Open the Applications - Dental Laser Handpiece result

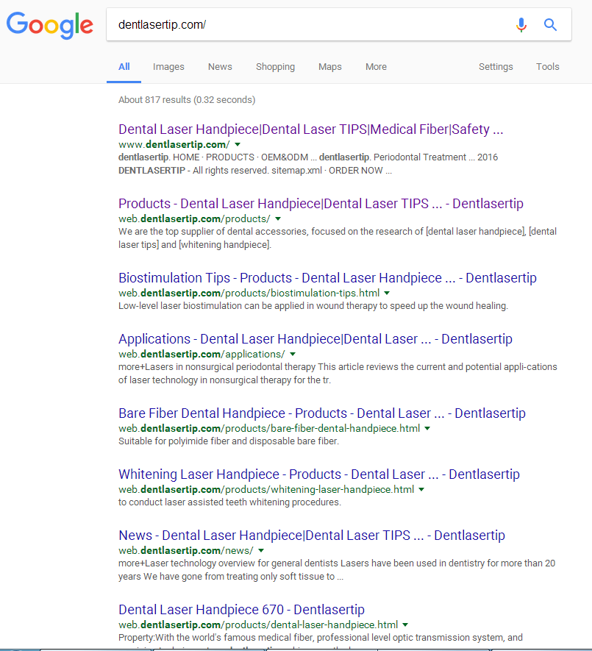pyautogui.click(x=315, y=339)
